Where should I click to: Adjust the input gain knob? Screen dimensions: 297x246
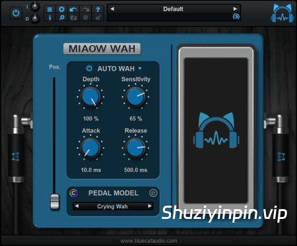[x=35, y=7]
